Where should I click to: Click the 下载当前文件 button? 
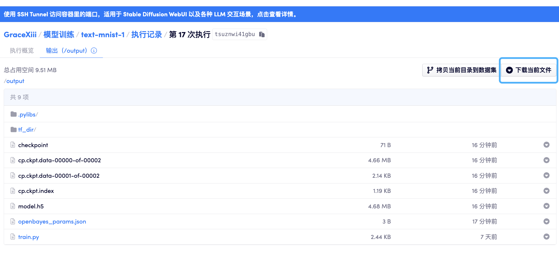(529, 70)
